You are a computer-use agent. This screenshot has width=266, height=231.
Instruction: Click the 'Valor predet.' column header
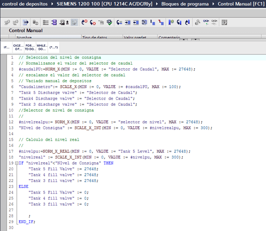pyautogui.click(x=140, y=37)
